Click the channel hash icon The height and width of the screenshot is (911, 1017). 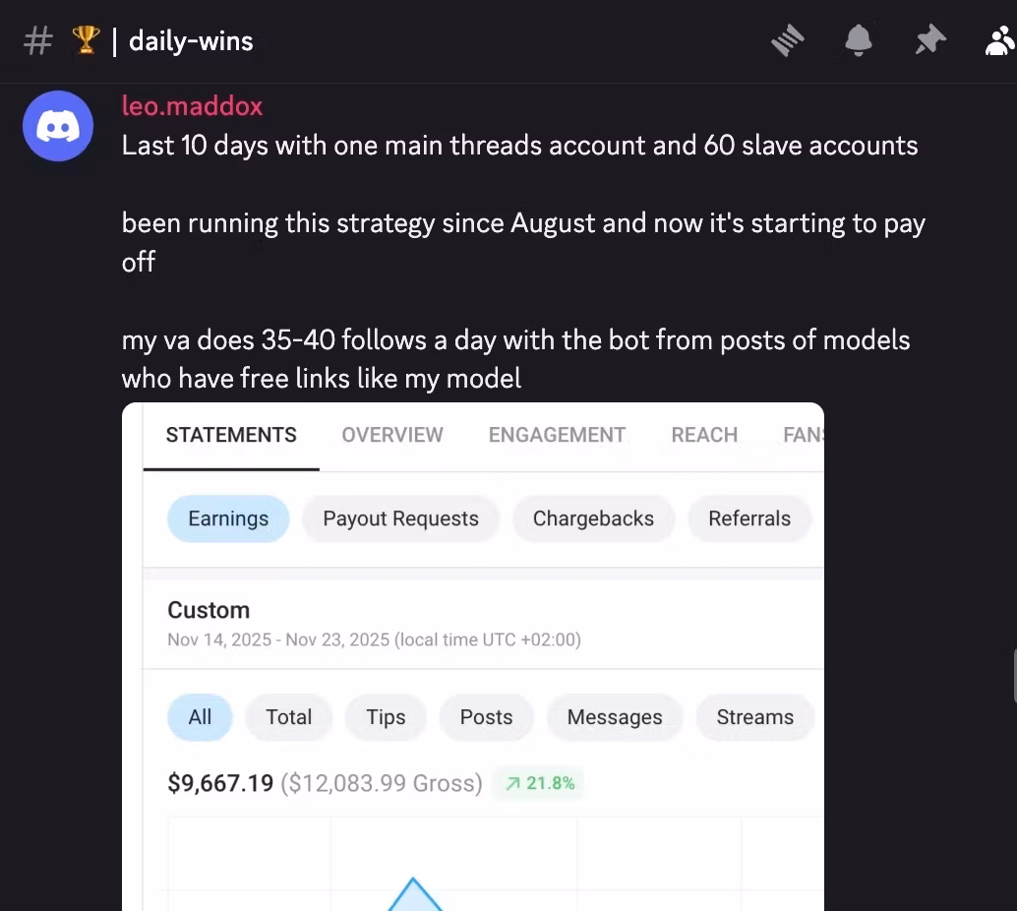37,41
